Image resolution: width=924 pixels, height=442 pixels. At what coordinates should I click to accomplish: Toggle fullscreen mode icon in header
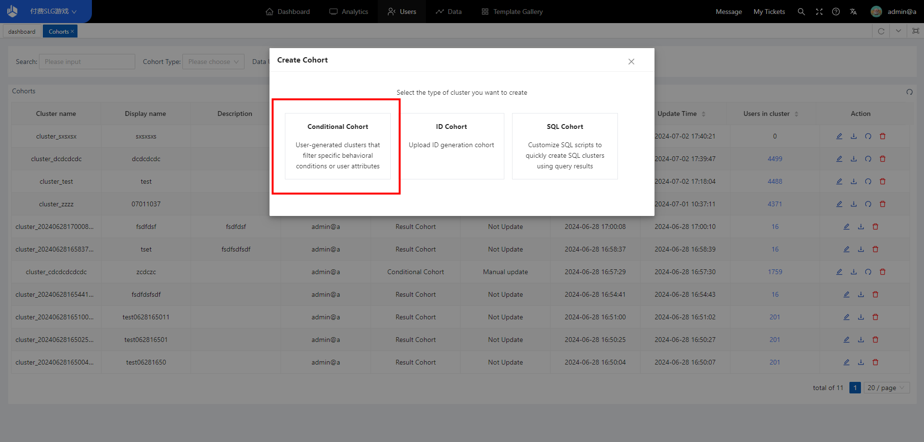point(819,12)
